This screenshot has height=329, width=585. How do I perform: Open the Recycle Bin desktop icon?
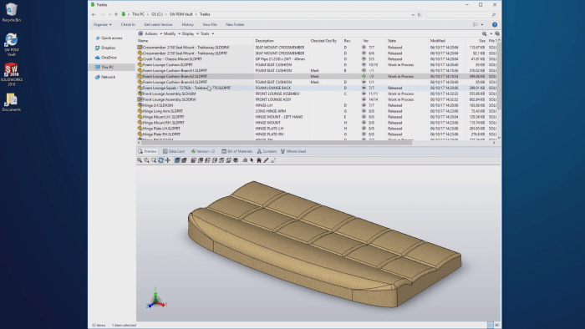(11, 13)
